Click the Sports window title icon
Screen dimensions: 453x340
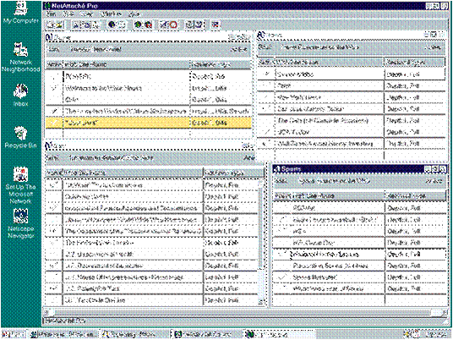tap(277, 169)
